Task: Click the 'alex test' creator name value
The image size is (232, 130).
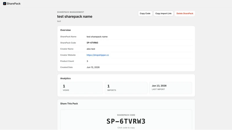Action: click(x=91, y=49)
